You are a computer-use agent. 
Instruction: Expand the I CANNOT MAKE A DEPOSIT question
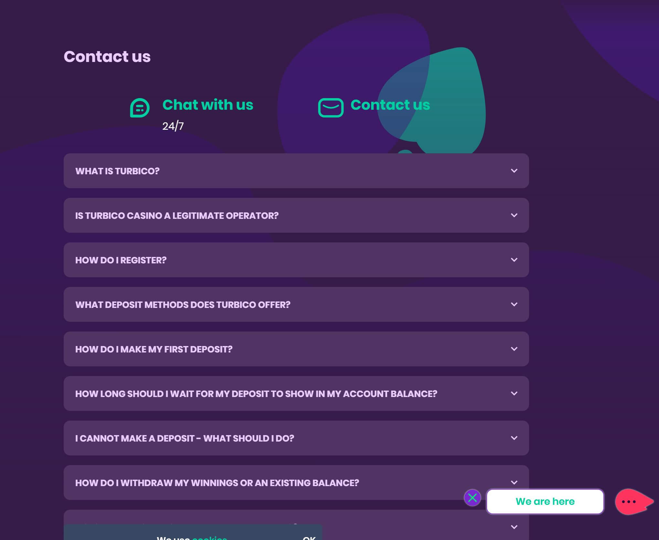(296, 438)
